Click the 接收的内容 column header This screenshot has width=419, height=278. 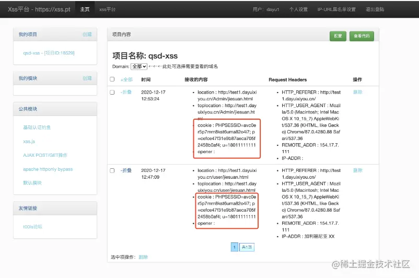[x=196, y=79]
